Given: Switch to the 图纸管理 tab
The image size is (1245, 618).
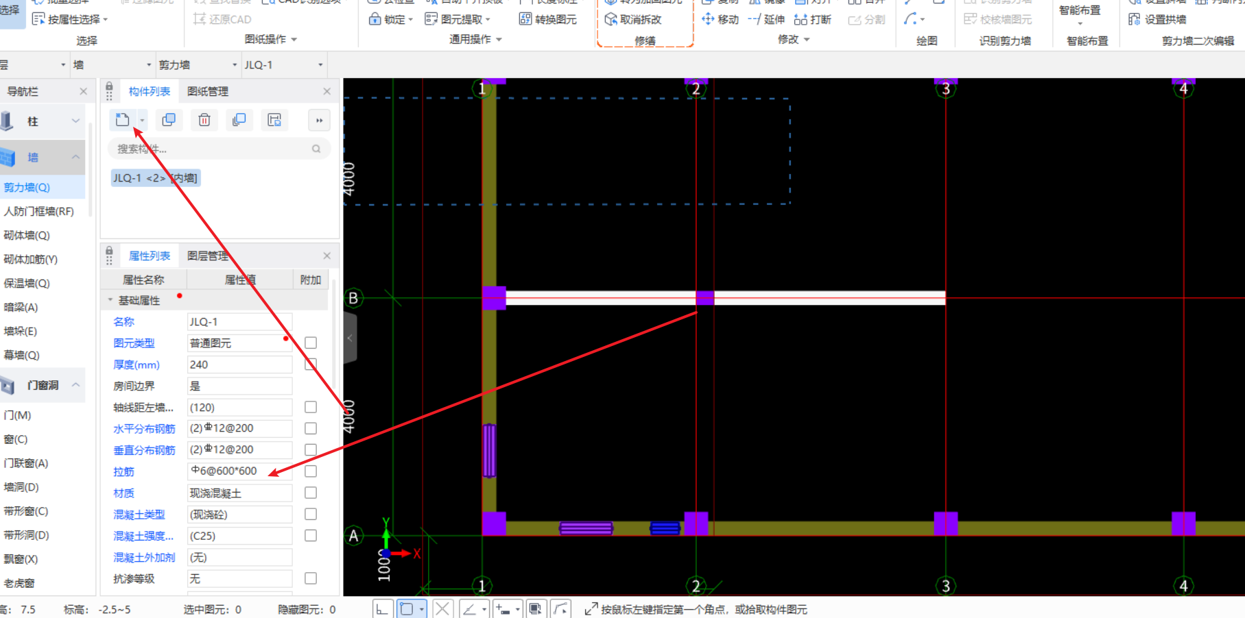Looking at the screenshot, I should pyautogui.click(x=208, y=91).
